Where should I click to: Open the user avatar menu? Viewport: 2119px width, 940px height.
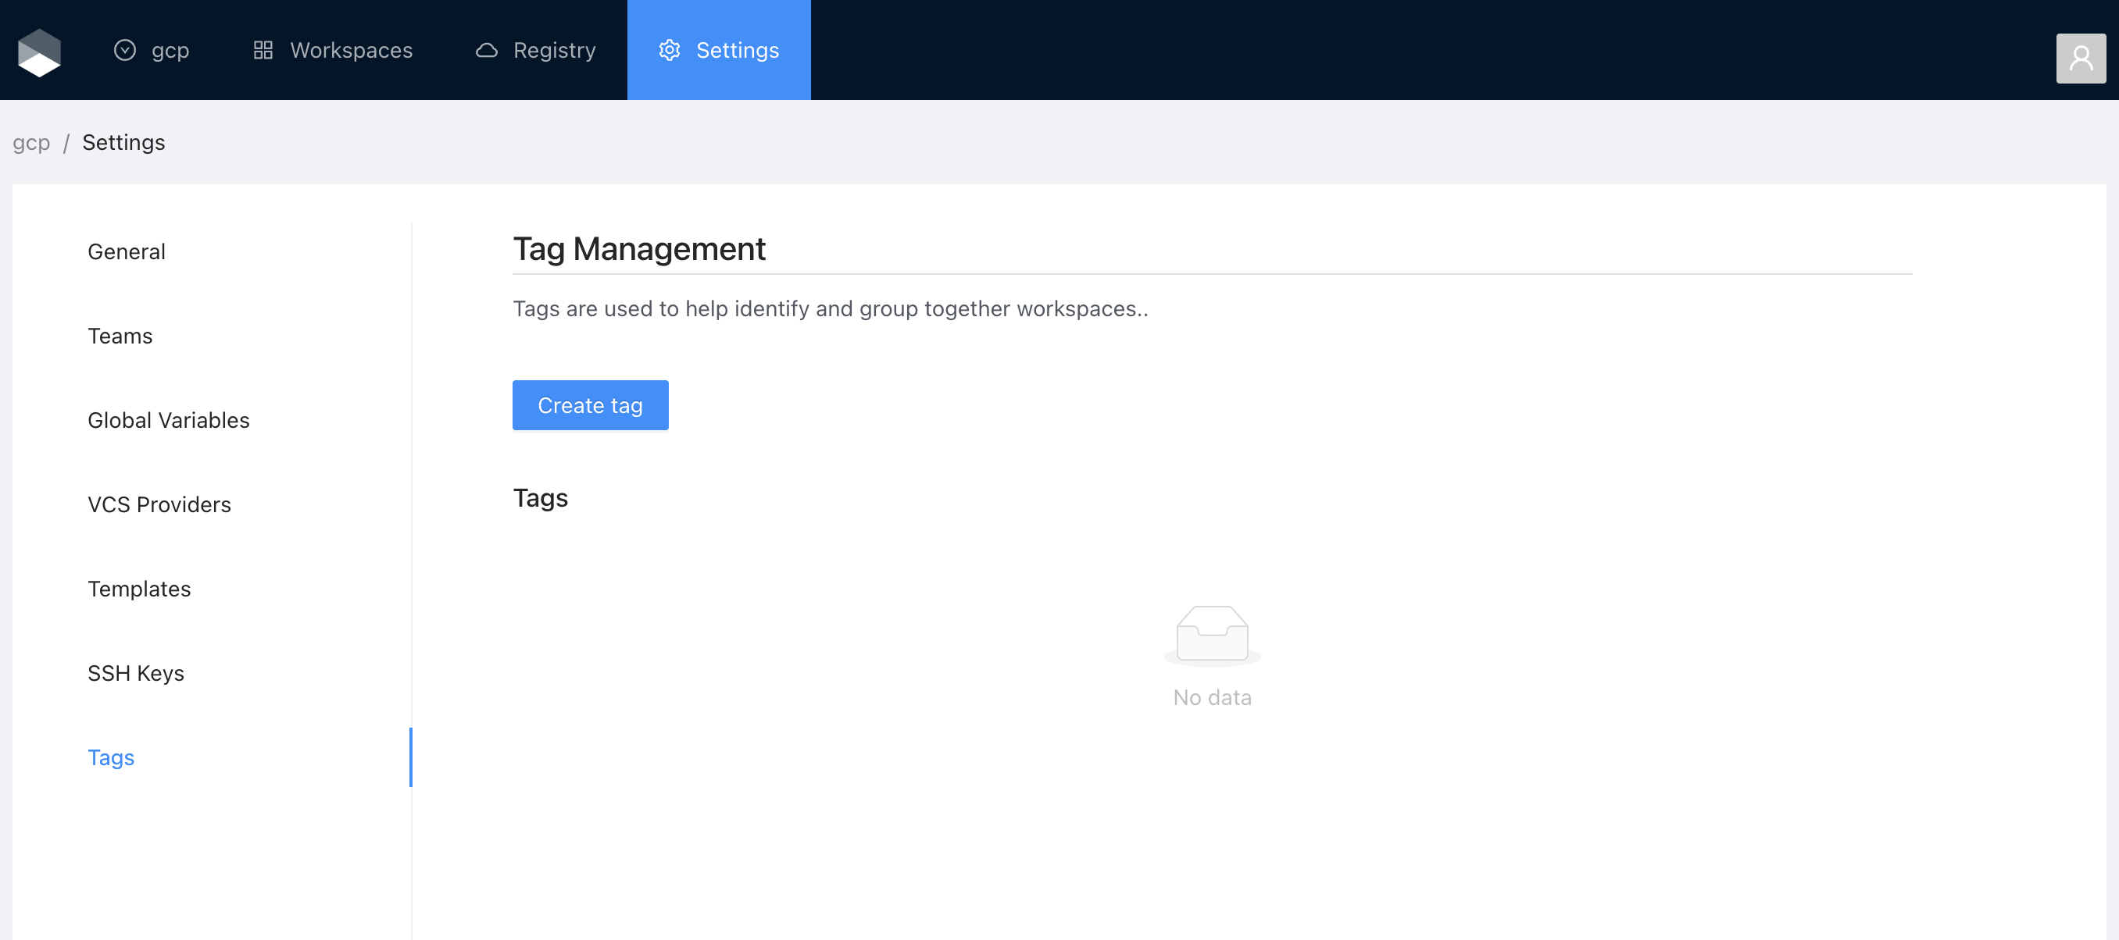coord(2081,58)
